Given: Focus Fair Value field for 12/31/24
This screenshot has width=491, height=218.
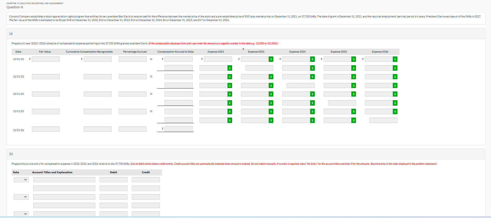Looking at the screenshot, I should (46, 94).
